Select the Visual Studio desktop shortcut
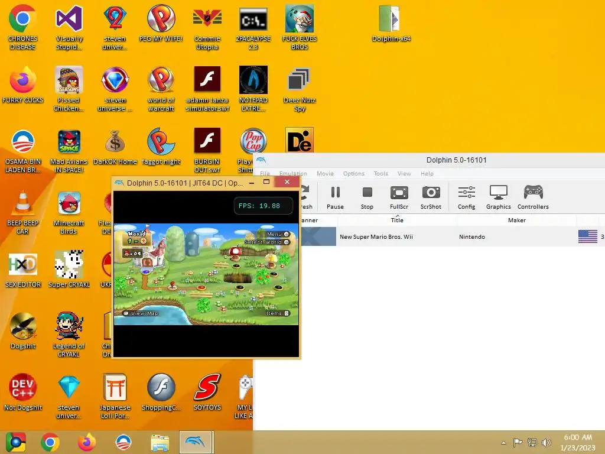This screenshot has height=454, width=605. click(69, 27)
